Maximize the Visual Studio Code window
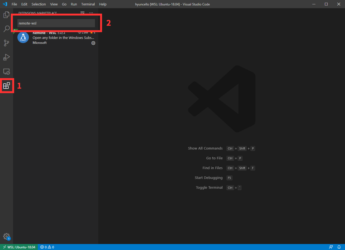The image size is (345, 250). (x=326, y=4)
